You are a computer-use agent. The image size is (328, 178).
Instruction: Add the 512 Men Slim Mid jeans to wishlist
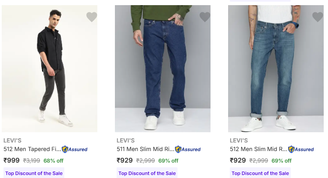point(318,17)
